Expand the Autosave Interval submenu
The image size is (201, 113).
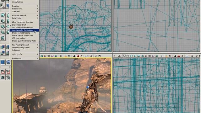pos(24,15)
